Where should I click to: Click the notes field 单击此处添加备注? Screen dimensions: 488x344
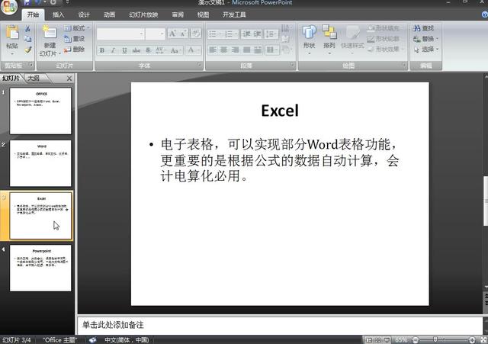(x=280, y=326)
